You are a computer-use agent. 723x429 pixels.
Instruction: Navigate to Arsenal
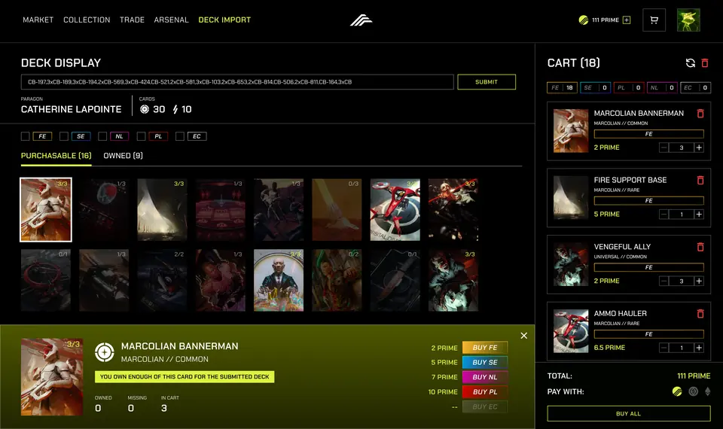[171, 20]
